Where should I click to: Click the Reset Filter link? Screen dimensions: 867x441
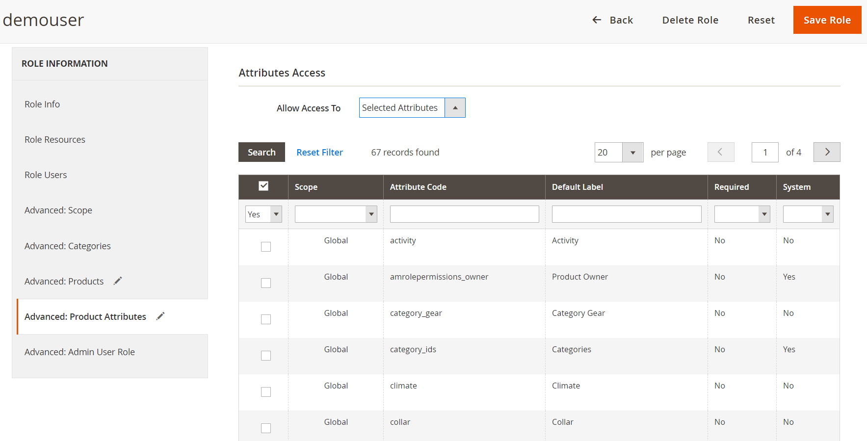tap(319, 152)
